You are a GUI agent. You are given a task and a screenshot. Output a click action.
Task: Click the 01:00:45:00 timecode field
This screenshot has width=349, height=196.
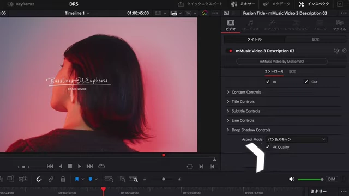tap(138, 13)
